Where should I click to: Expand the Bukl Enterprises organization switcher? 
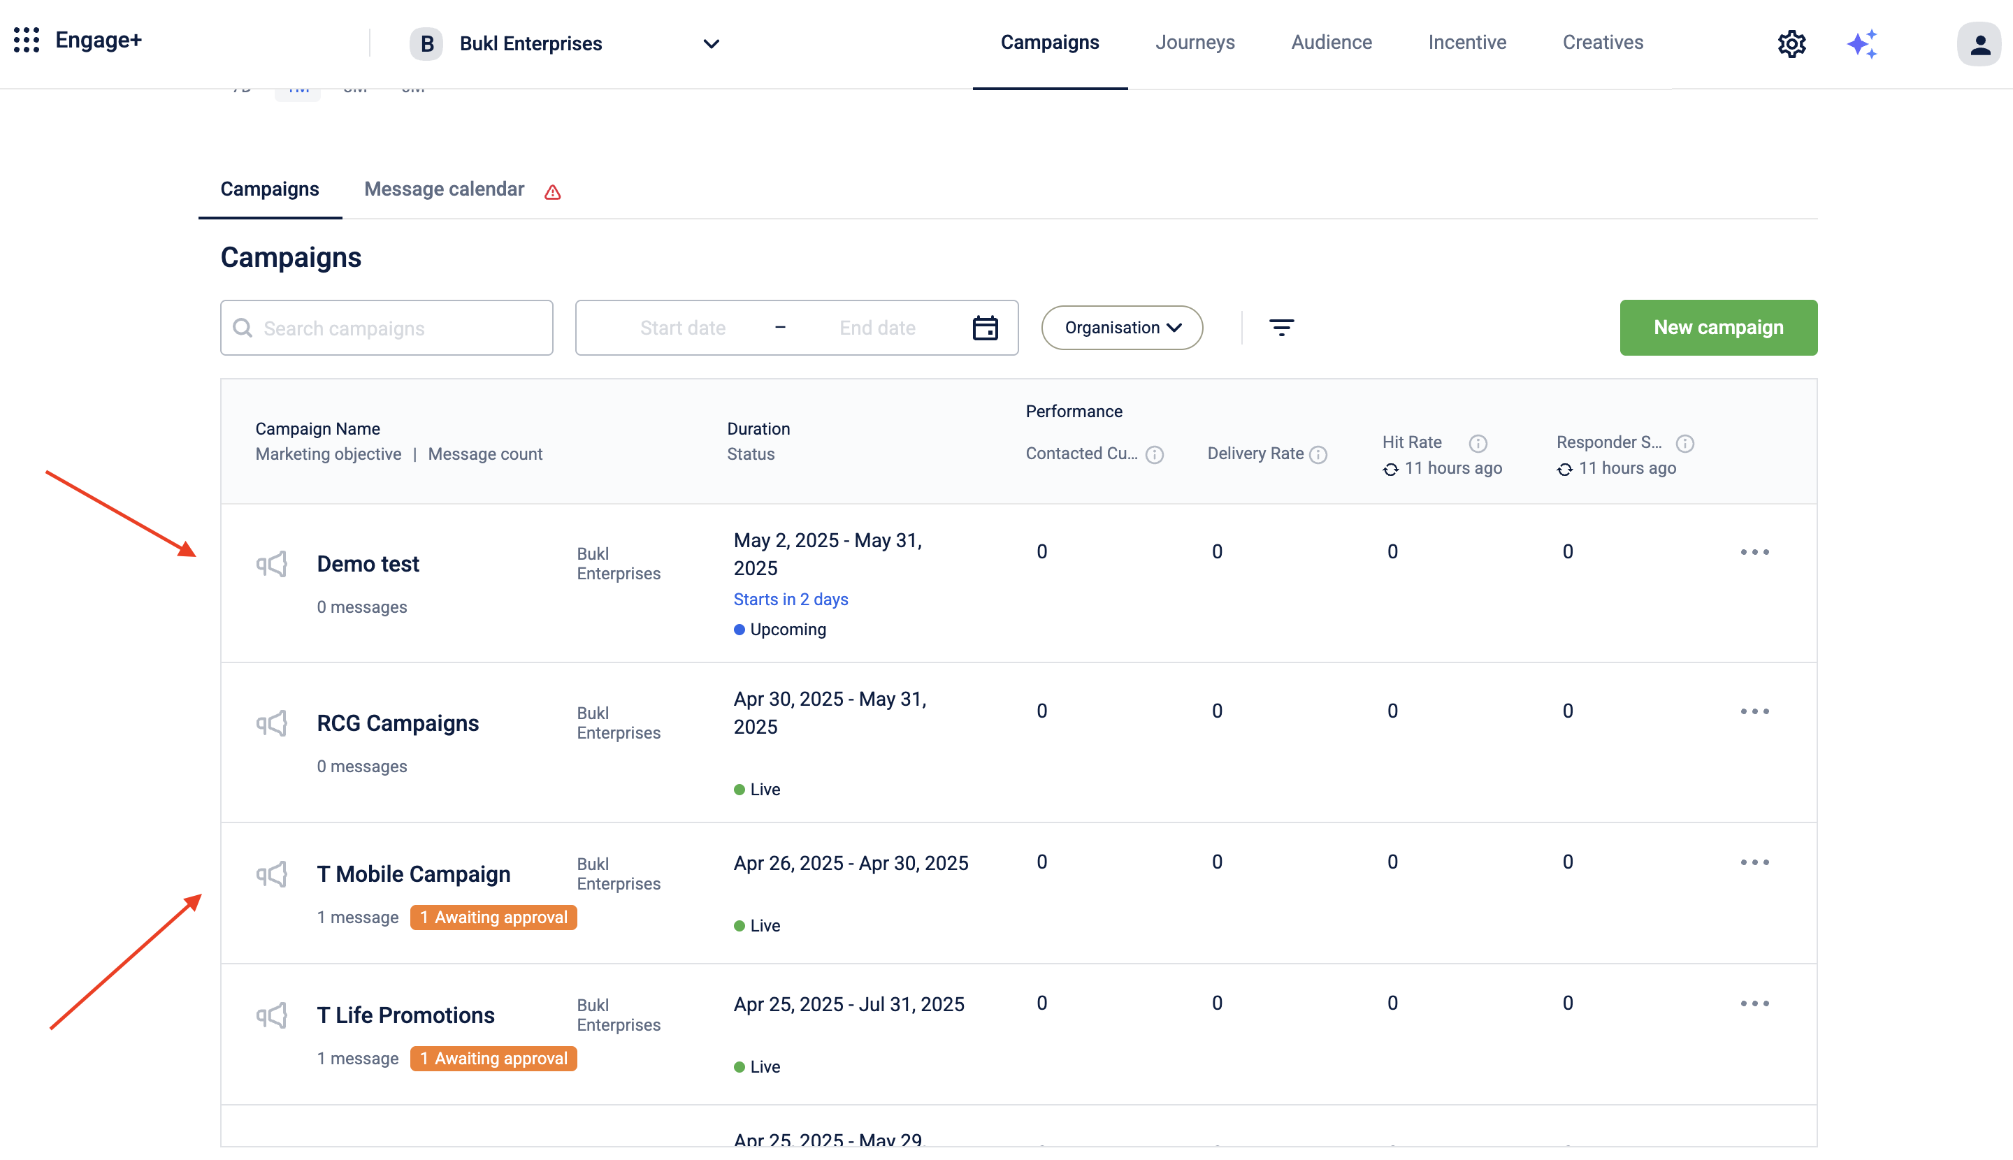[x=711, y=44]
